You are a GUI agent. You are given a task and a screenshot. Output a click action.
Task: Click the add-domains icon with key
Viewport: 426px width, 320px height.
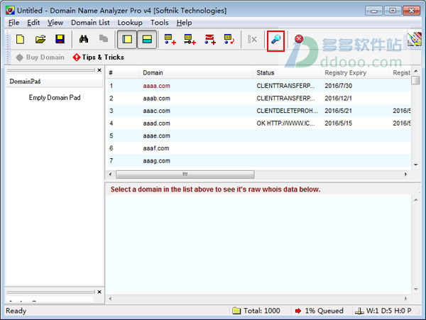190,39
